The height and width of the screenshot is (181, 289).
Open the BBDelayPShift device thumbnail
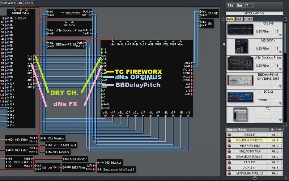click(x=240, y=80)
